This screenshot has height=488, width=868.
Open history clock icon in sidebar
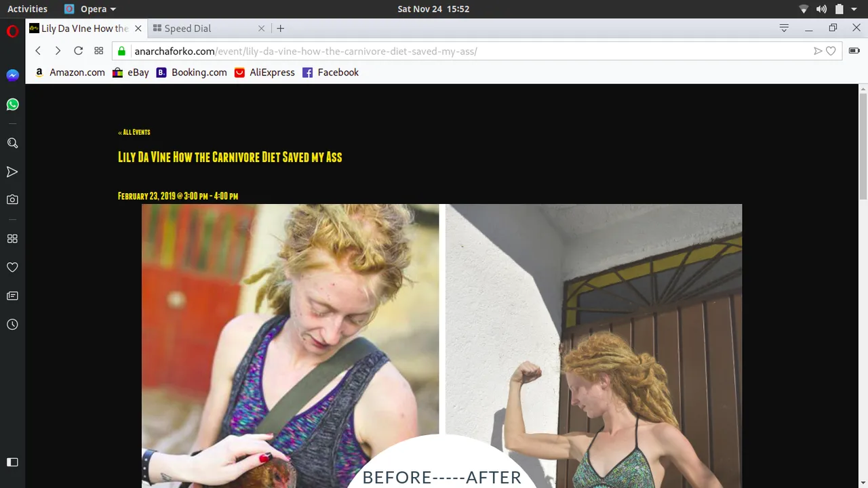tap(12, 325)
